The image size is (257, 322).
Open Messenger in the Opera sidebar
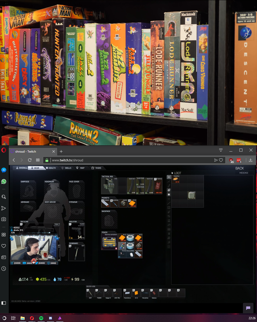point(4,170)
